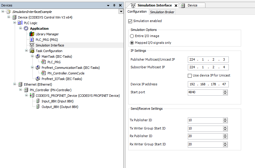Screen dimensions: 255x168
Task: Increase the Start port value
Action: tap(226, 91)
